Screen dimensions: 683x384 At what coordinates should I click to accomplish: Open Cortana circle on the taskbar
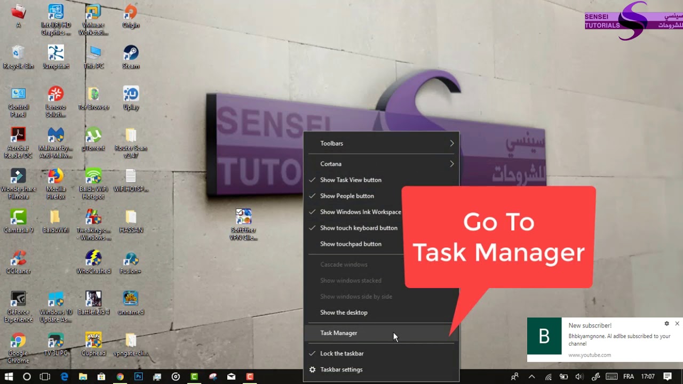27,377
